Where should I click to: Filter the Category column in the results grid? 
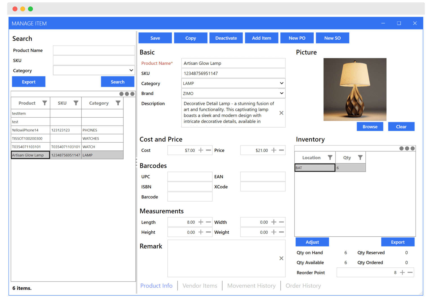pos(118,103)
